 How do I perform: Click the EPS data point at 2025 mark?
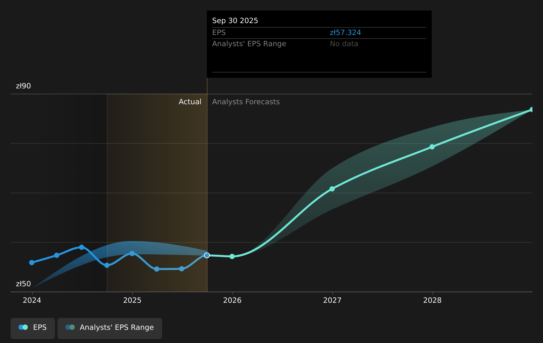[132, 253]
